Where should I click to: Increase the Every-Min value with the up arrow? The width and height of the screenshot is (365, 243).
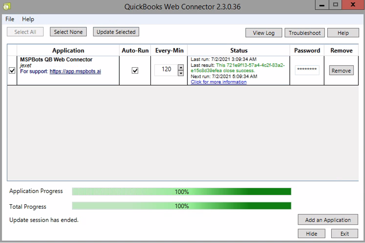[x=181, y=67]
